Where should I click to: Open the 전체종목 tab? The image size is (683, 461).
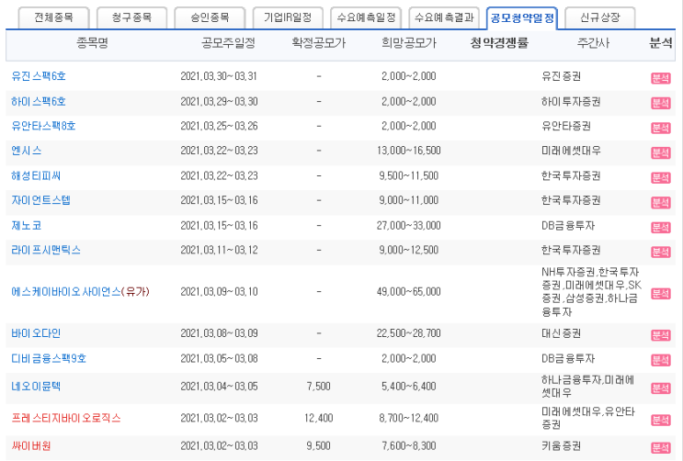click(53, 17)
